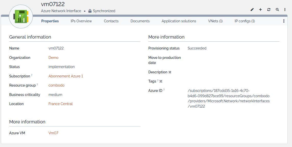The image size is (292, 147).
Task: Expand the Tags field
Action: tap(161, 81)
